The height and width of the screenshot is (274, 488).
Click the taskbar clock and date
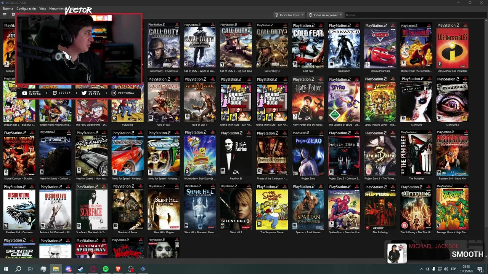[466, 269]
